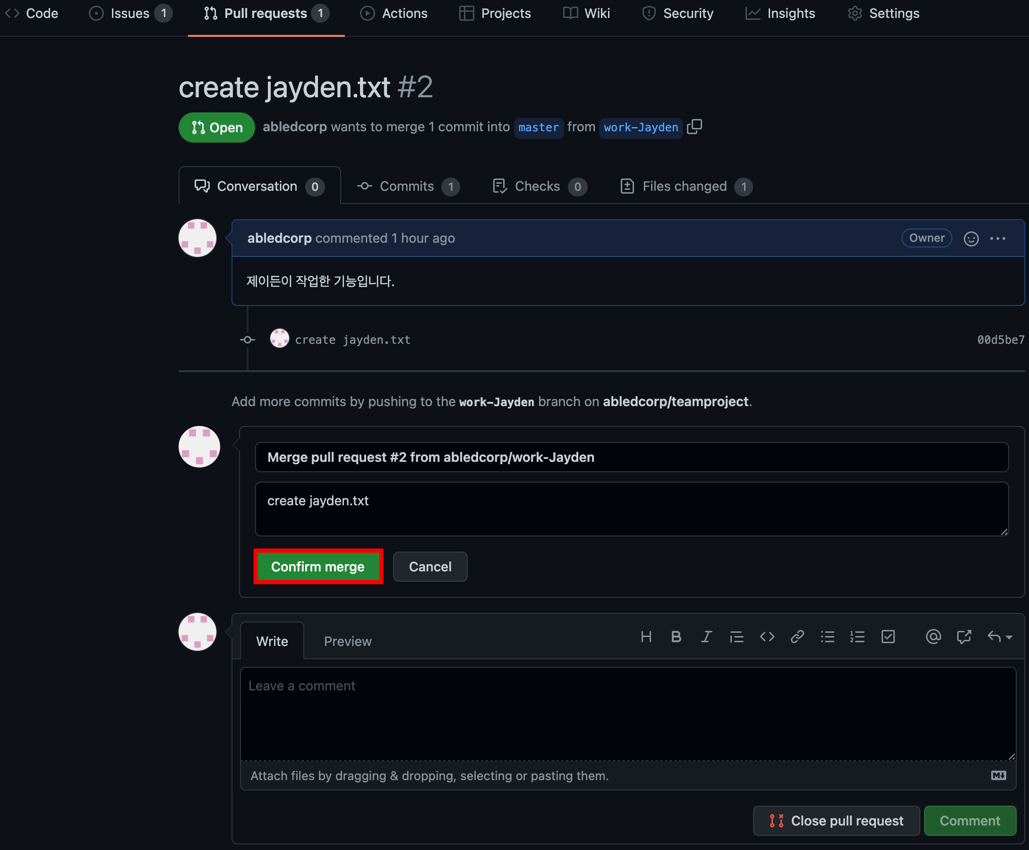Cancel the merge confirmation
This screenshot has width=1029, height=850.
pos(429,567)
